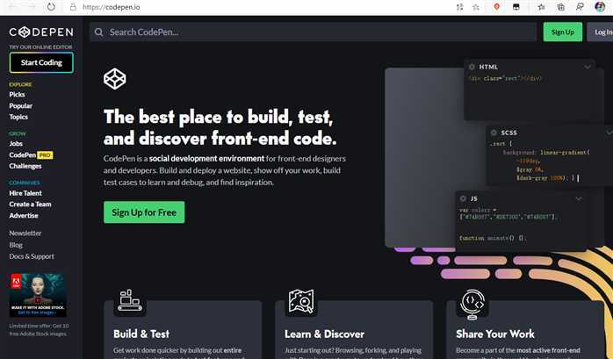This screenshot has width=613, height=359.
Task: Open the feedback icon left of the profile avatar
Action: 581,7
